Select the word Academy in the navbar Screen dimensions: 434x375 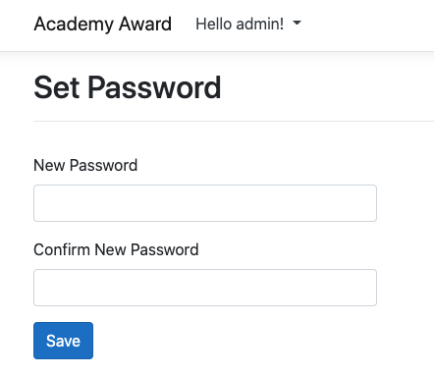pyautogui.click(x=74, y=25)
